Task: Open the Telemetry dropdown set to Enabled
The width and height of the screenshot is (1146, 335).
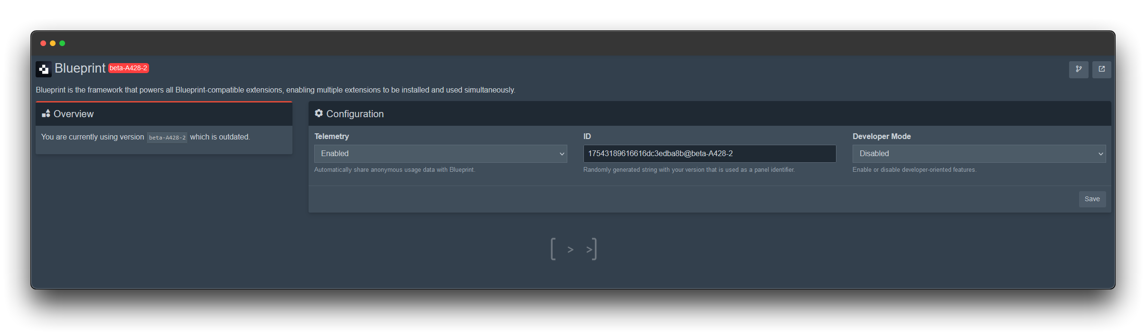Action: pos(441,154)
